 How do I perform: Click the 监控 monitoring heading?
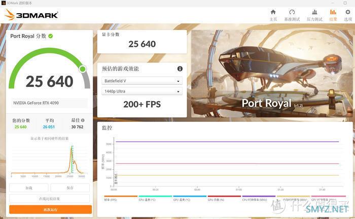(x=107, y=128)
